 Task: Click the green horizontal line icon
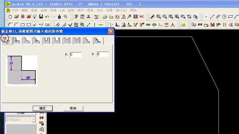click(x=101, y=25)
